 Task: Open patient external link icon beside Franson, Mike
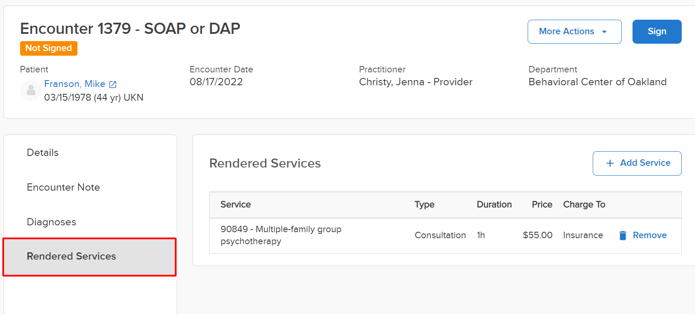pos(113,84)
